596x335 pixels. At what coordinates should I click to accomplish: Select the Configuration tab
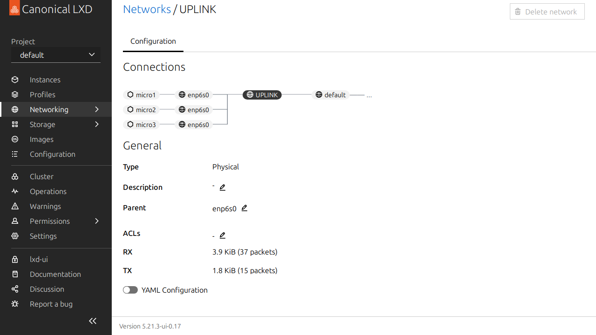tap(153, 41)
